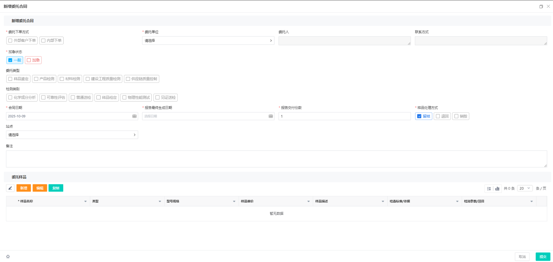Viewport: 553px width, 262px height.
Task: Click the column settings icon above table
Action: [489, 188]
